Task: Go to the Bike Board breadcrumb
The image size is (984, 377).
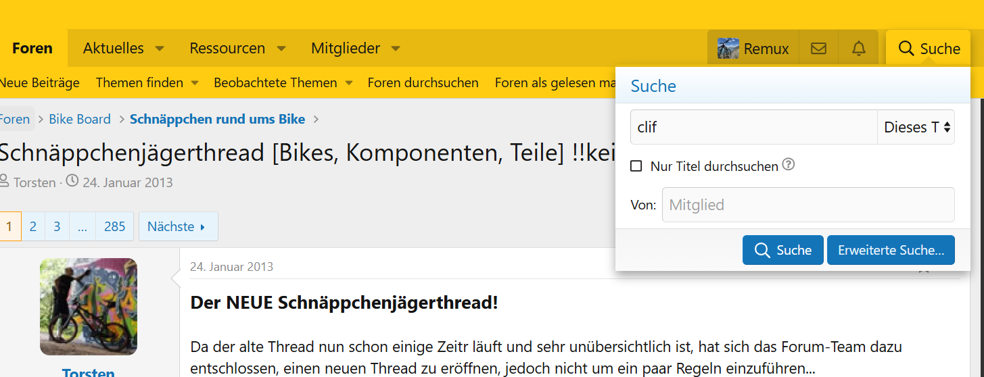Action: click(x=80, y=120)
